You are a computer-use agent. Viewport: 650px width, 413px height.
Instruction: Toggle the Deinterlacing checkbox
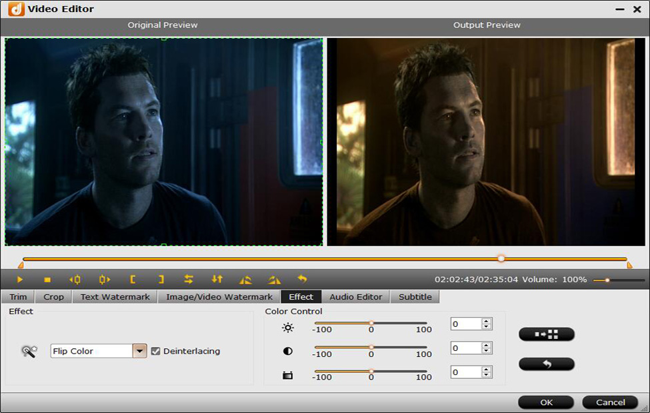(156, 351)
